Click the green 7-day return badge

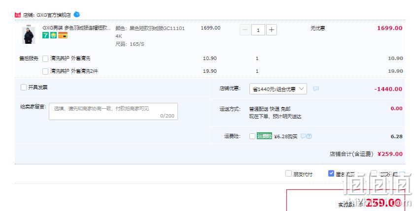46,35
